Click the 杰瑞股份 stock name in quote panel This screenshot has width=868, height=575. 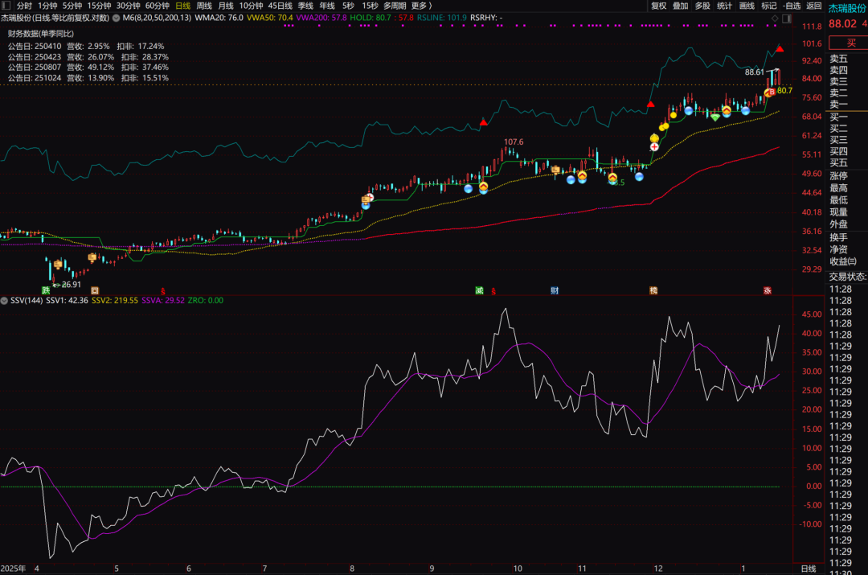(x=847, y=8)
